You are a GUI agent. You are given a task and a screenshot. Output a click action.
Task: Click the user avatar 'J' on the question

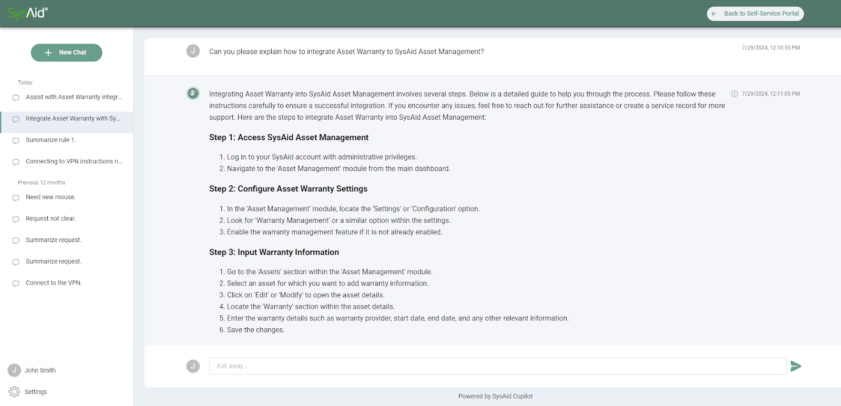(x=193, y=51)
